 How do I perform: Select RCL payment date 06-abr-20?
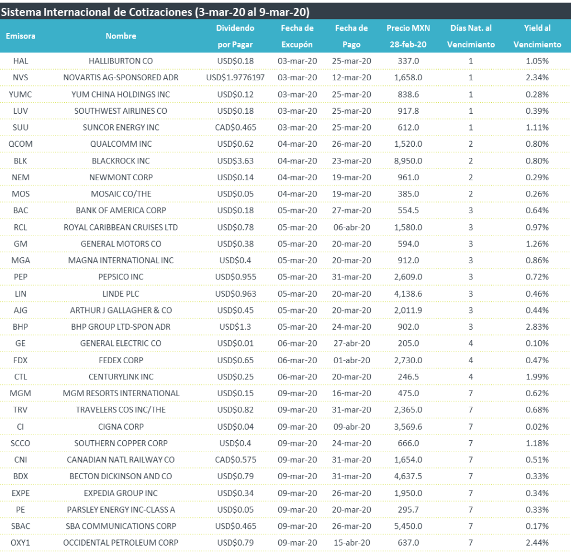[351, 227]
